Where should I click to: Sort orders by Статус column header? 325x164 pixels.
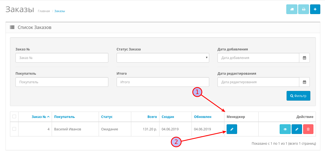(107, 117)
